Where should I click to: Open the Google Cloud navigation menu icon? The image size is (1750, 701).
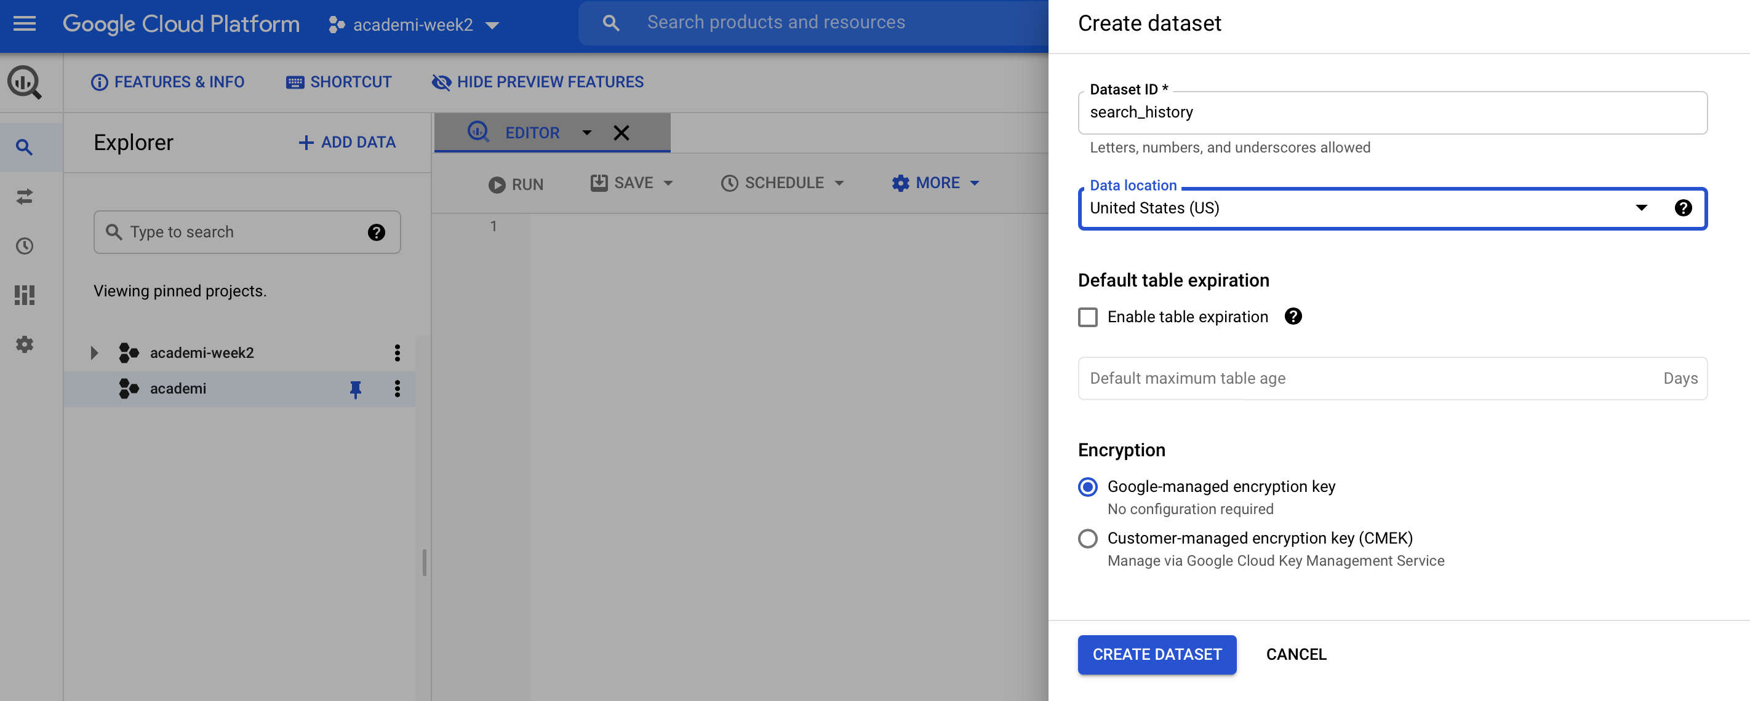click(25, 25)
